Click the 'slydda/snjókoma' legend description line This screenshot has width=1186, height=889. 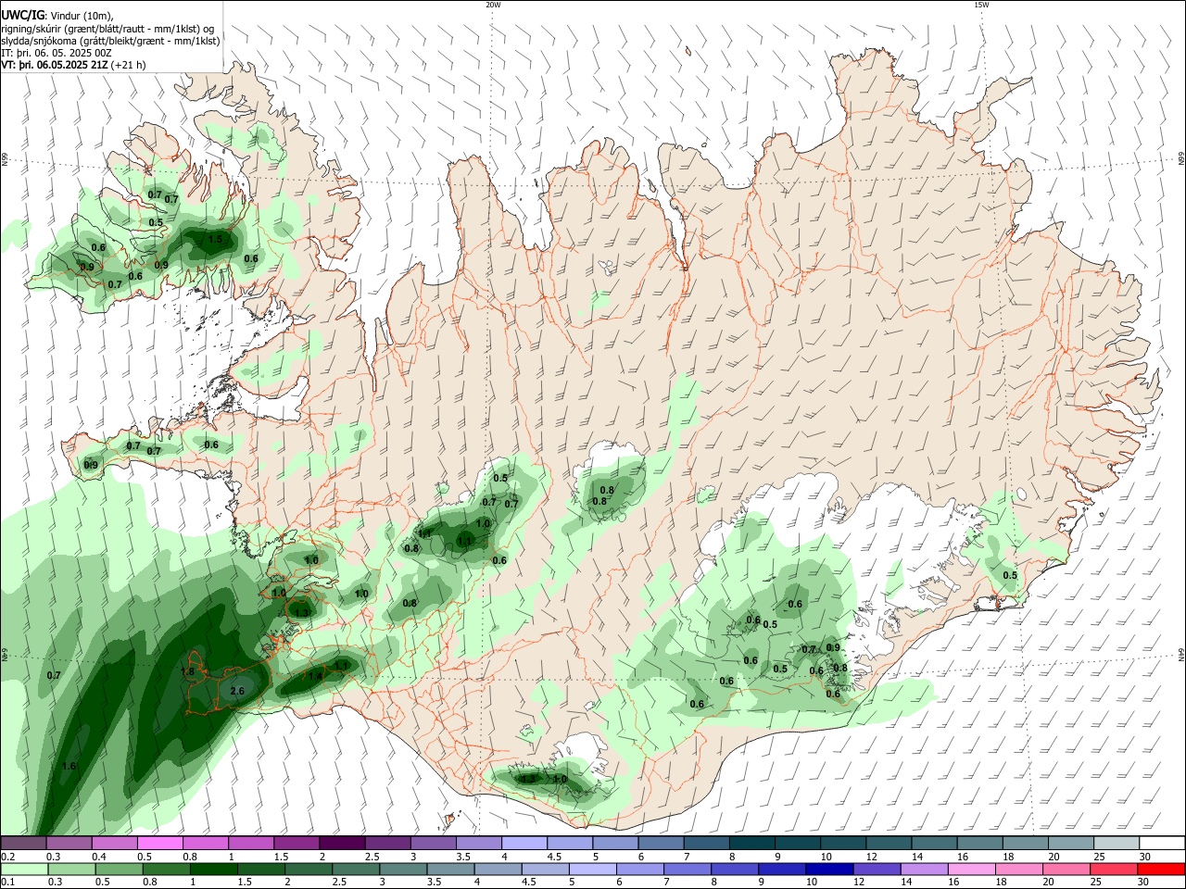click(x=110, y=41)
